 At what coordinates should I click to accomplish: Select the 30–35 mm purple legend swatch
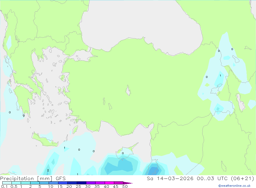pos(91,183)
